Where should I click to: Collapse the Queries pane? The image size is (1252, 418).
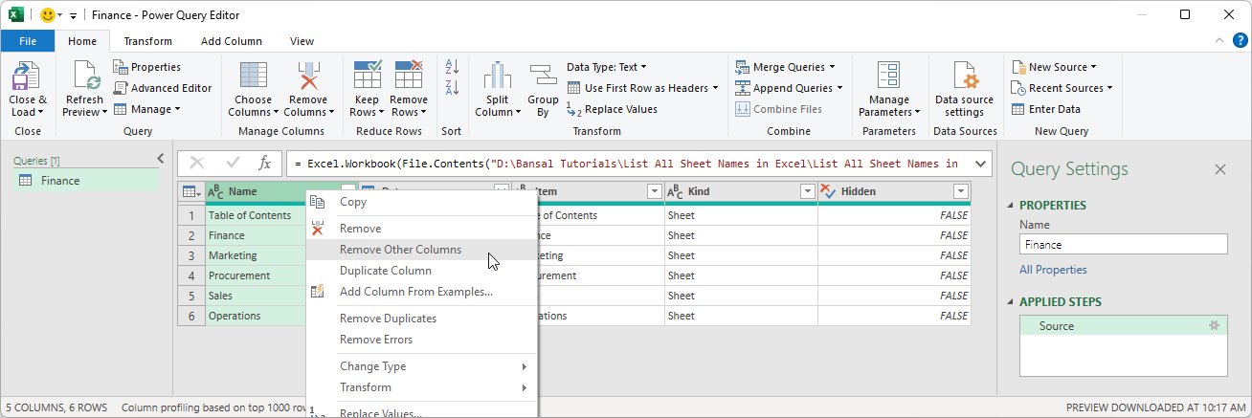click(x=160, y=159)
